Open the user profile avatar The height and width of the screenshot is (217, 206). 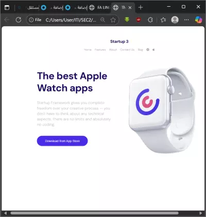click(x=175, y=20)
